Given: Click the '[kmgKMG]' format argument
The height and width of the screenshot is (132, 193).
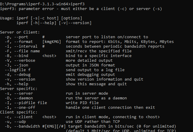Looking at the screenshot, I should pos(52,41).
